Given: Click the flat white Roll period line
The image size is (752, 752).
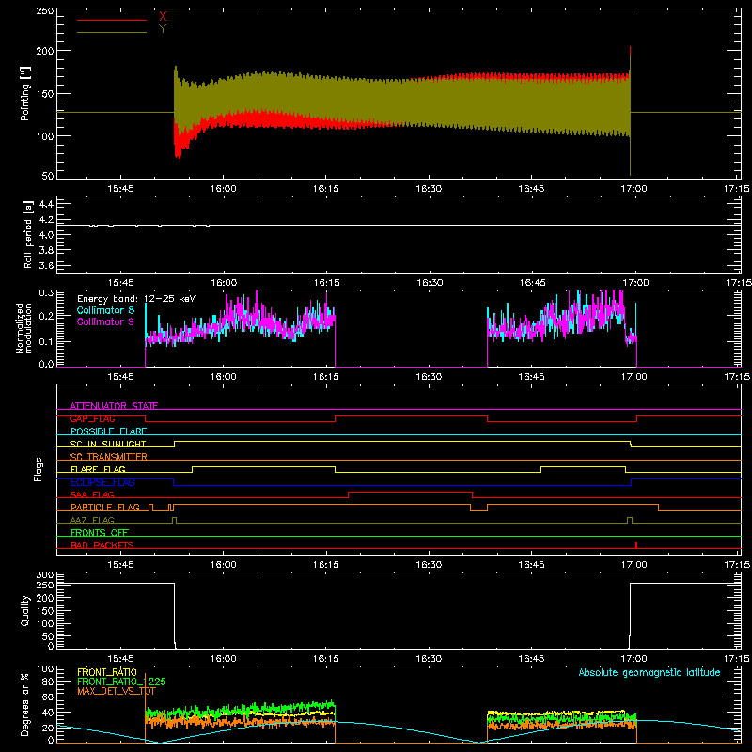Looking at the screenshot, I should point(399,225).
